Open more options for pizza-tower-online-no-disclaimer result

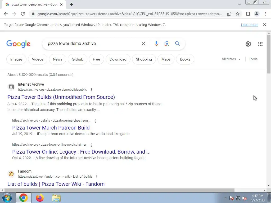(91, 145)
